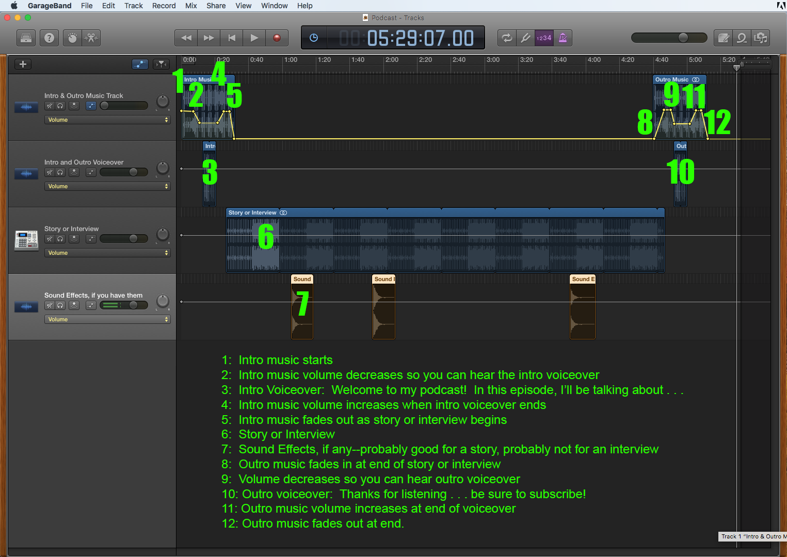This screenshot has width=787, height=557.
Task: Solo the Intro & Outro Music Track
Action: pyautogui.click(x=60, y=106)
